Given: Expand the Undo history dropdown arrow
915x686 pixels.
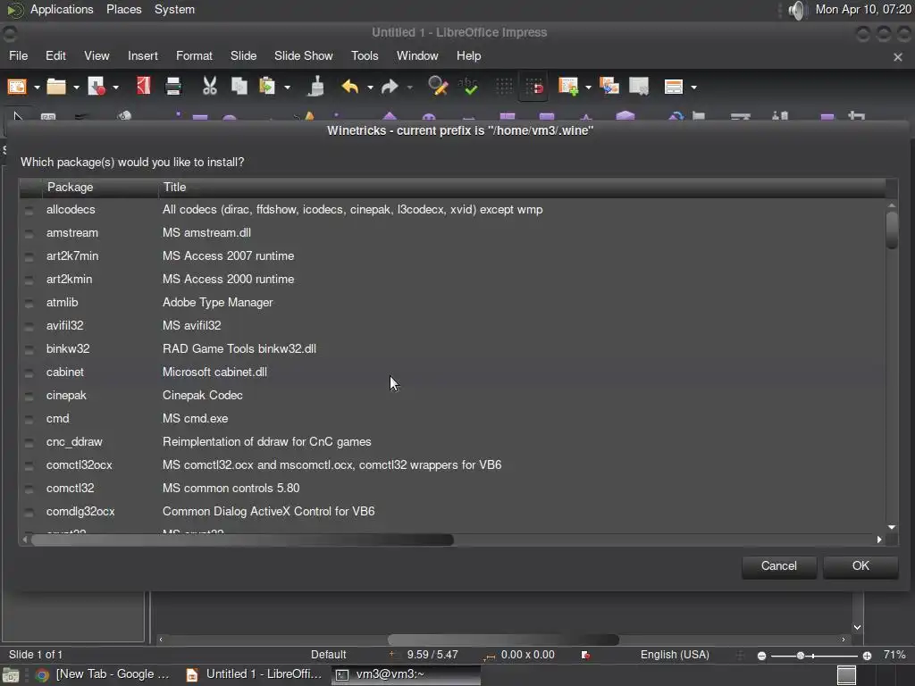Looking at the screenshot, I should click(x=370, y=88).
